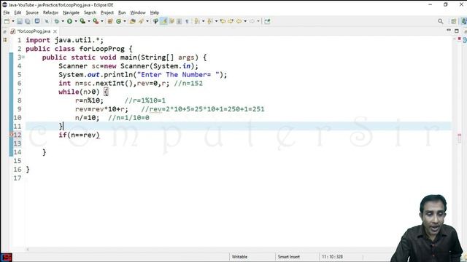Viewport: 467px width, 262px height.
Task: Expand the External Tools dropdown arrow
Action: coord(102,21)
